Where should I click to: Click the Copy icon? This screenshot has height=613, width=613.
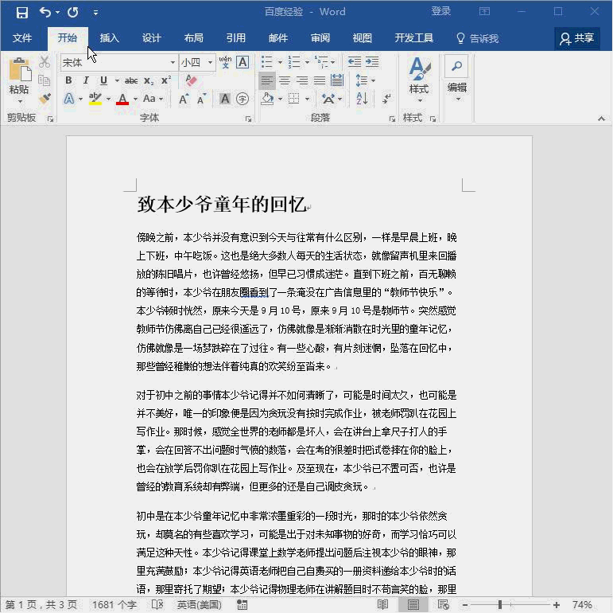[45, 80]
